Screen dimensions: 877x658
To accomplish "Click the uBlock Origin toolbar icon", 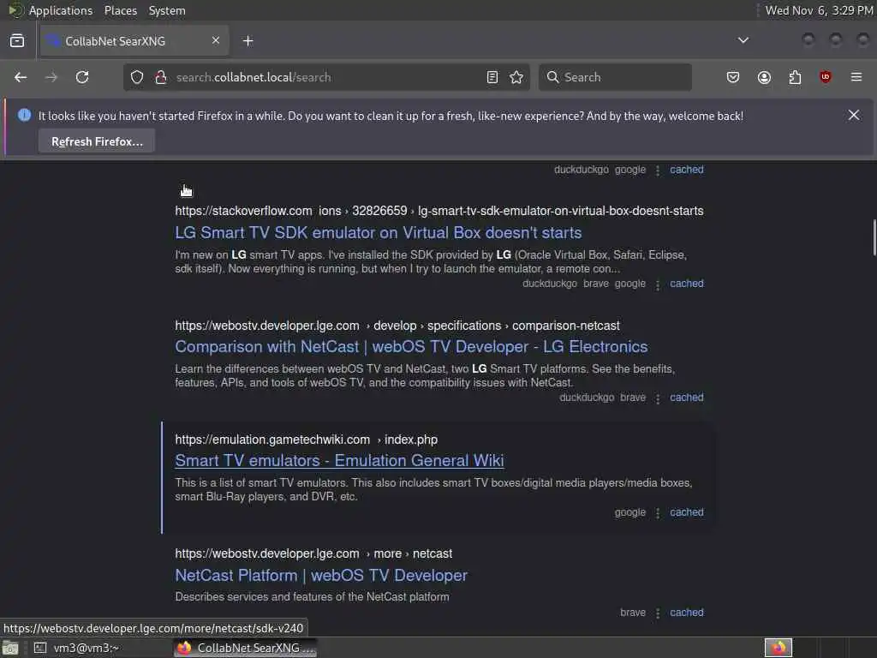I will (825, 77).
